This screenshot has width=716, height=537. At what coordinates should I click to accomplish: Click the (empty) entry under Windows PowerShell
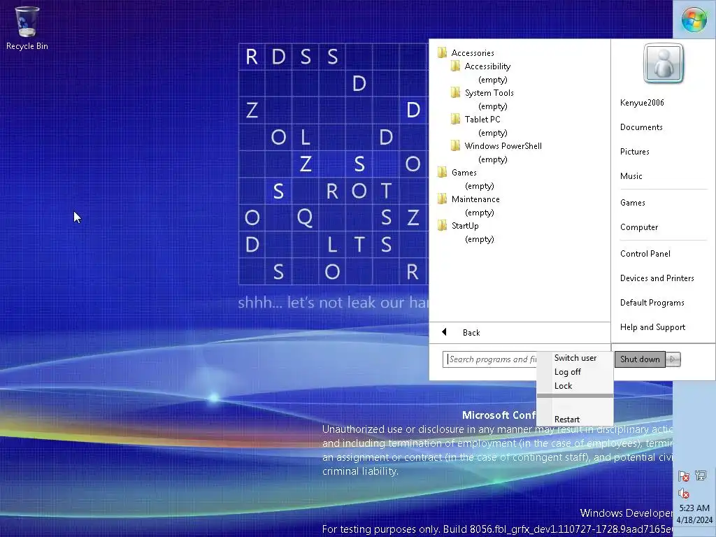[x=493, y=159]
